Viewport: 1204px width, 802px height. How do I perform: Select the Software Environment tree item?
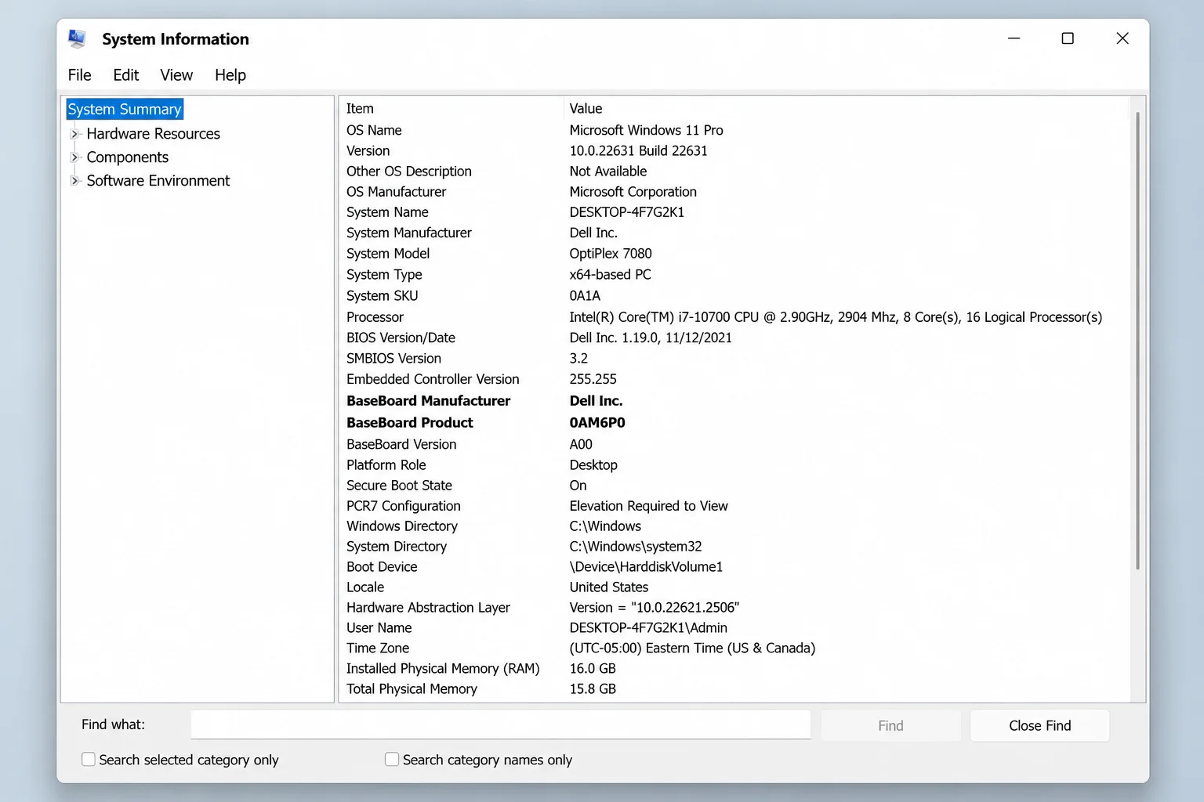(158, 181)
